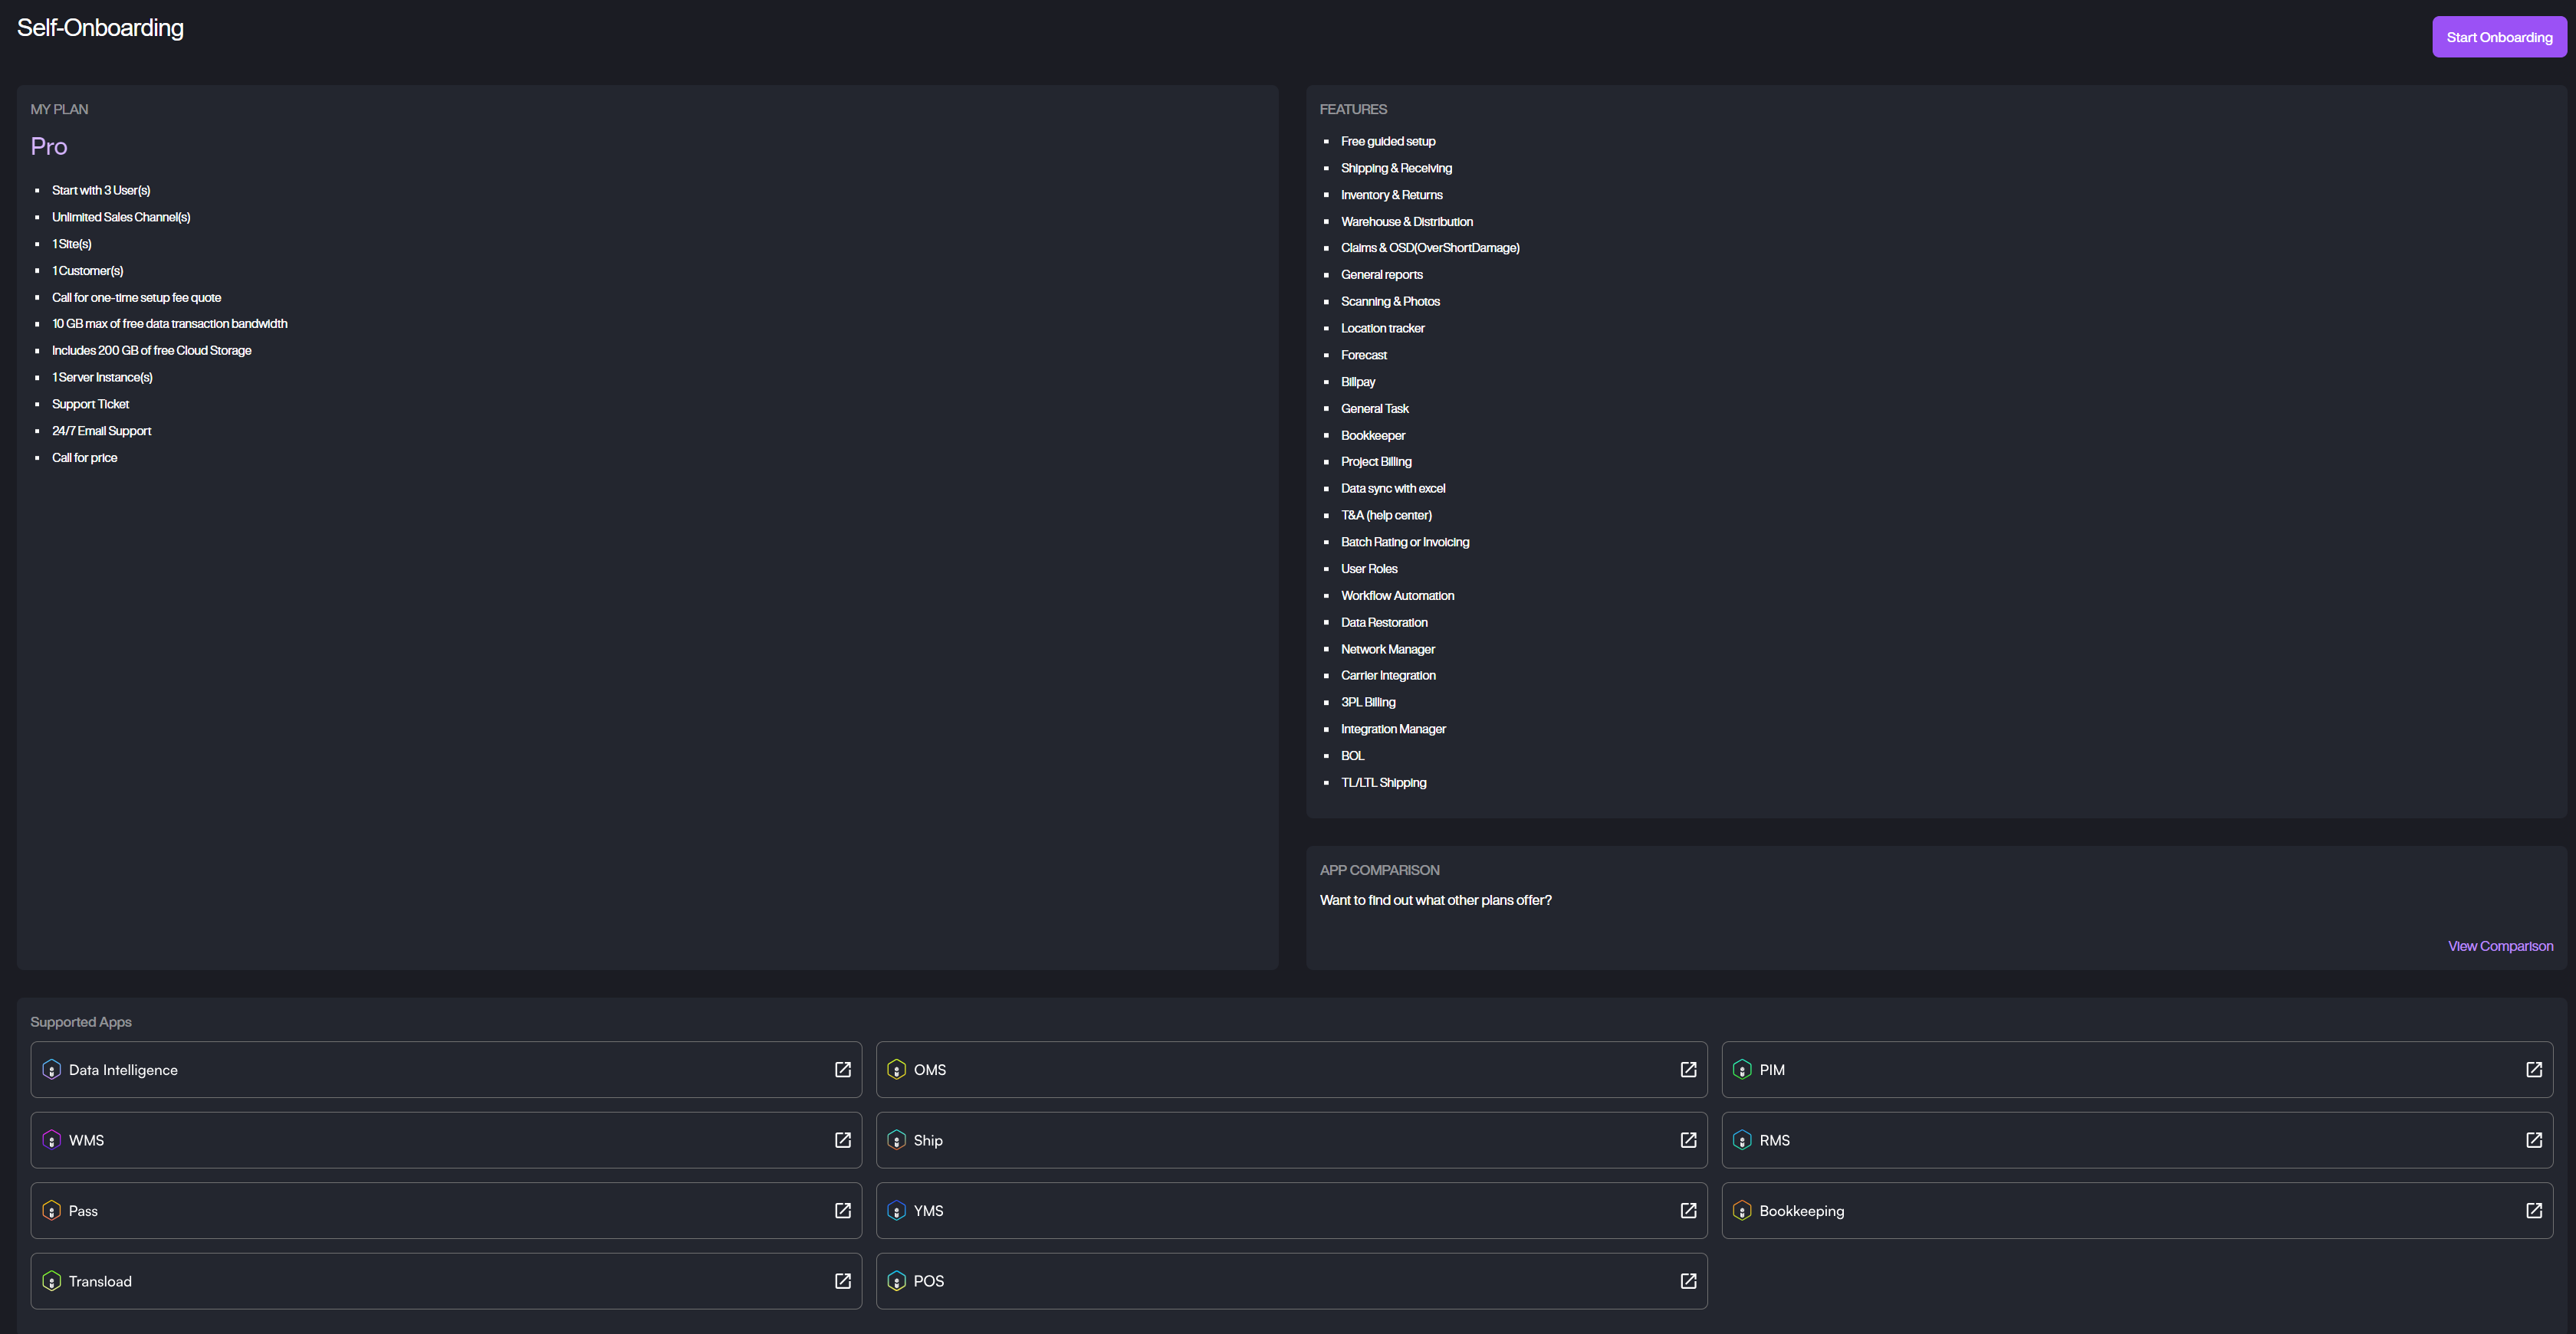2576x1334 pixels.
Task: Click the Data Intelligence hexagon logo
Action: coord(52,1069)
